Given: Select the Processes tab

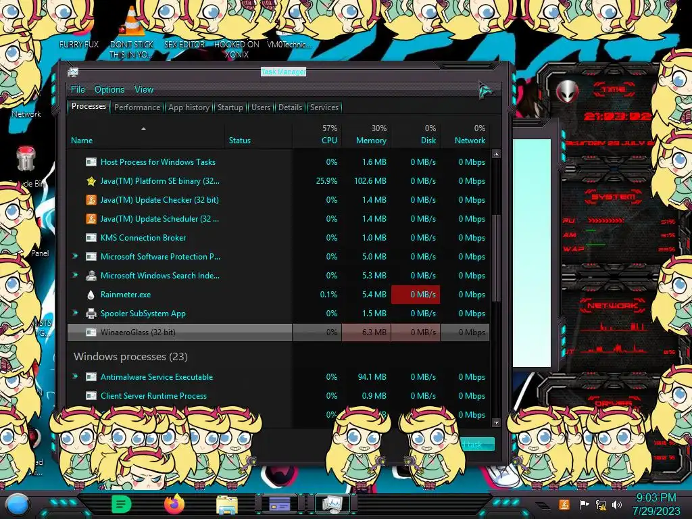Looking at the screenshot, I should 89,106.
